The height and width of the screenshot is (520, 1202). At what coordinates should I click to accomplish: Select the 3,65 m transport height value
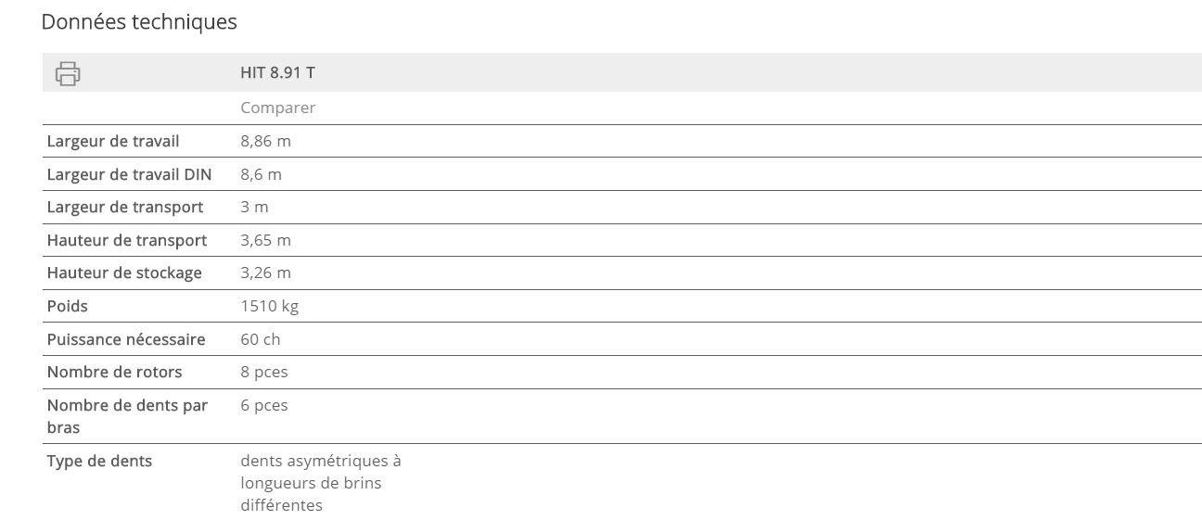(x=265, y=240)
